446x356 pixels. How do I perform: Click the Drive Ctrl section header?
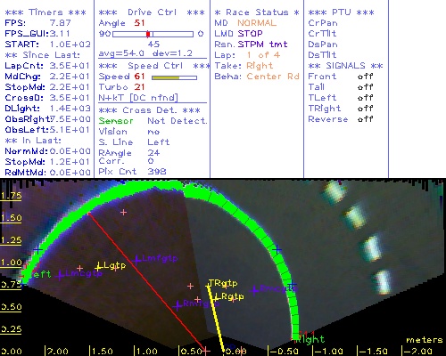pos(152,12)
